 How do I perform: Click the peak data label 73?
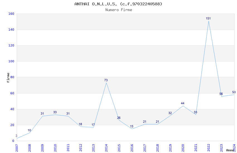(106, 80)
